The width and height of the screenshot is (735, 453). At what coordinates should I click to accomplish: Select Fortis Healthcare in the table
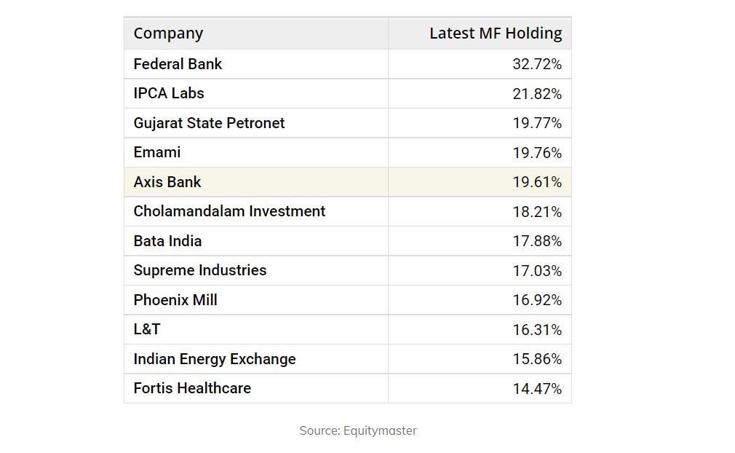click(x=192, y=388)
